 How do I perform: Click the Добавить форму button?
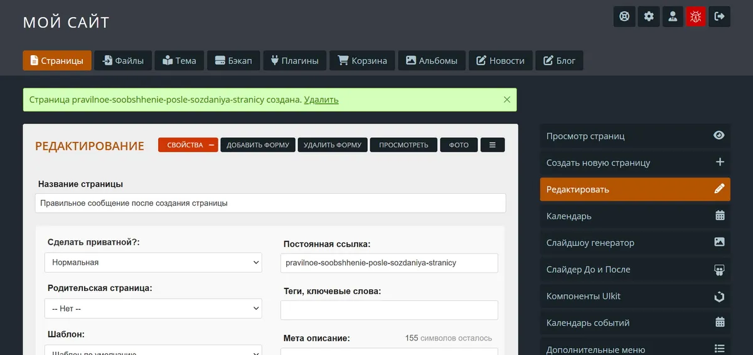258,145
